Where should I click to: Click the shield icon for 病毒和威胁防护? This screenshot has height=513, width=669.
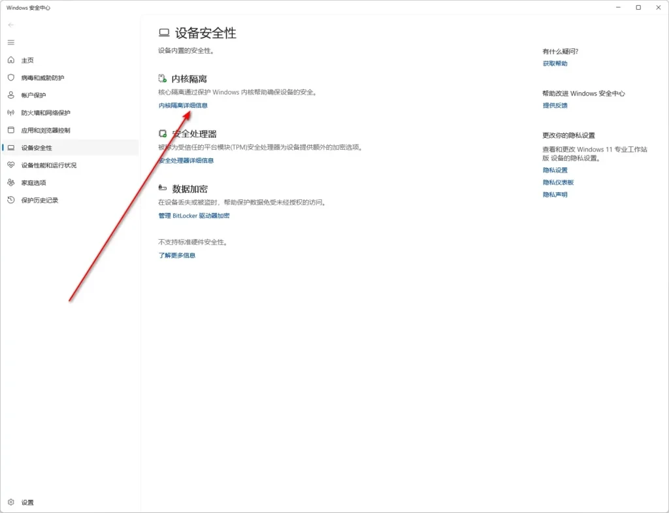point(11,77)
